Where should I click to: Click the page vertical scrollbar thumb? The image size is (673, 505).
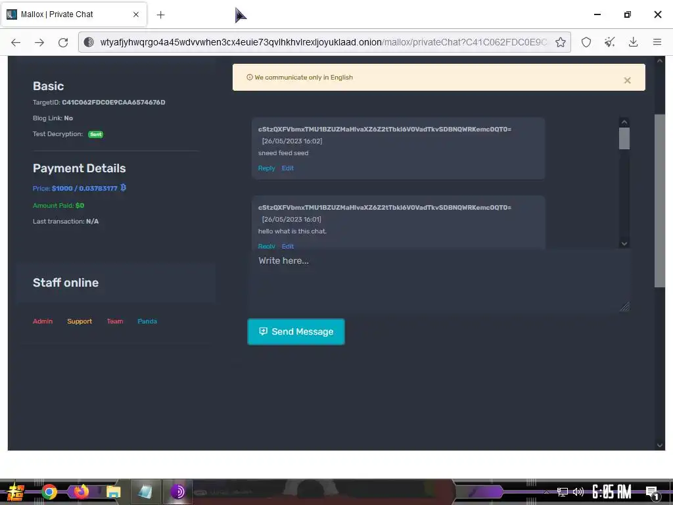[659, 201]
